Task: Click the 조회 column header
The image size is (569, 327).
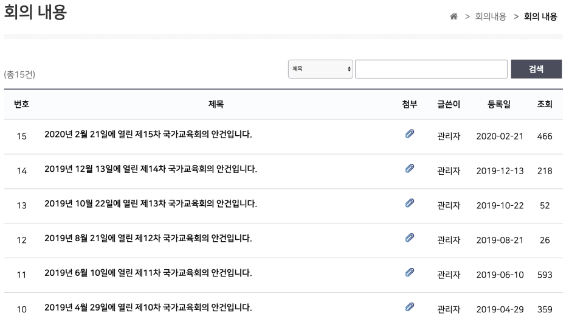Action: (x=545, y=104)
